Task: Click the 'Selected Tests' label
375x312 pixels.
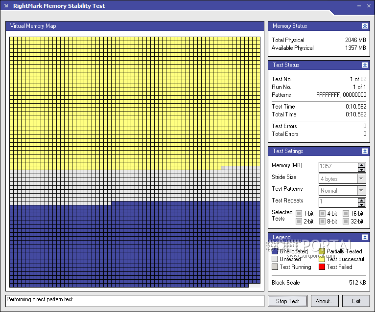Action: 282,216
